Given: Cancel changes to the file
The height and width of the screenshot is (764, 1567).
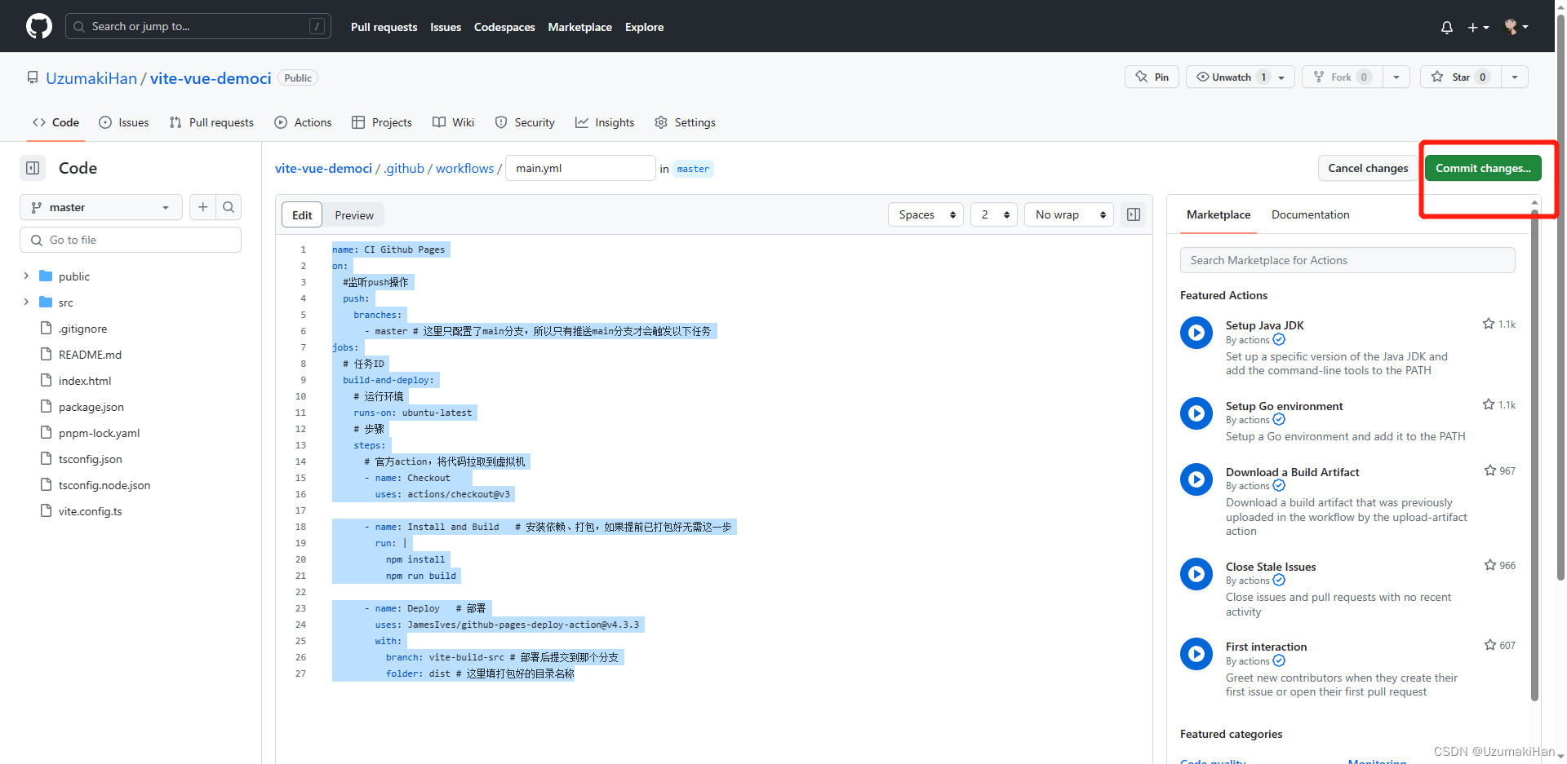Looking at the screenshot, I should tap(1368, 168).
